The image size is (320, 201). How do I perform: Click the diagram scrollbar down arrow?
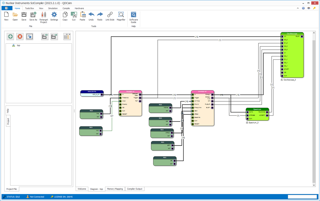pos(314,185)
